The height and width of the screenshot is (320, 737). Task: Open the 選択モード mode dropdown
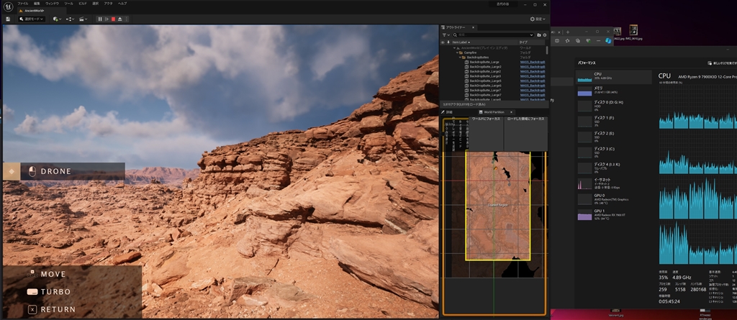pos(32,19)
